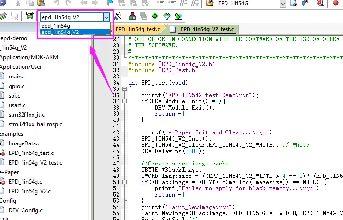Open gpio.c in the project tree
The image size is (343, 220).
16,86
